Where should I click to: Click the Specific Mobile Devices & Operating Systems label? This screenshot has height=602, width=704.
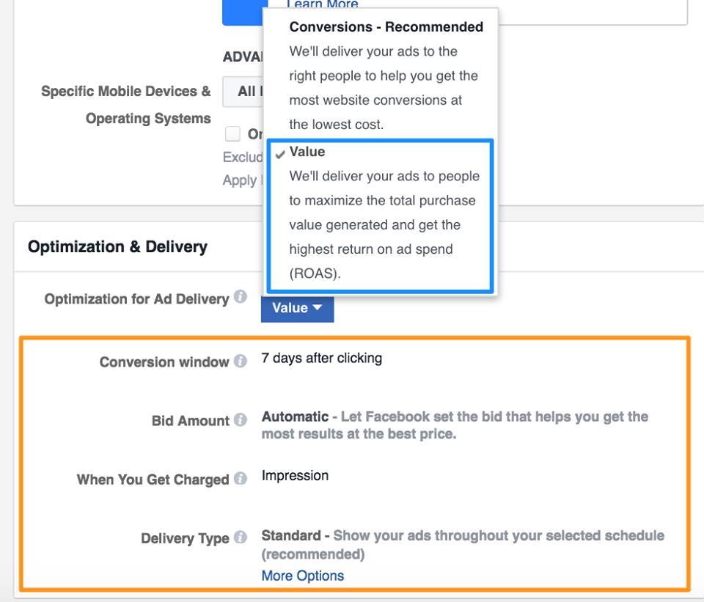tap(125, 105)
